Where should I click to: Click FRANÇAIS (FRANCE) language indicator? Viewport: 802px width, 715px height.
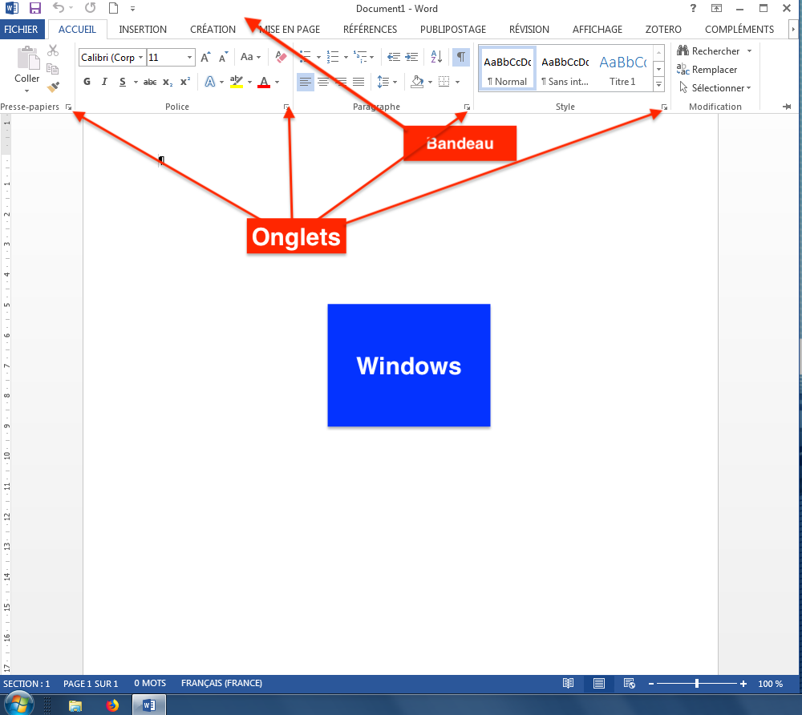click(221, 683)
